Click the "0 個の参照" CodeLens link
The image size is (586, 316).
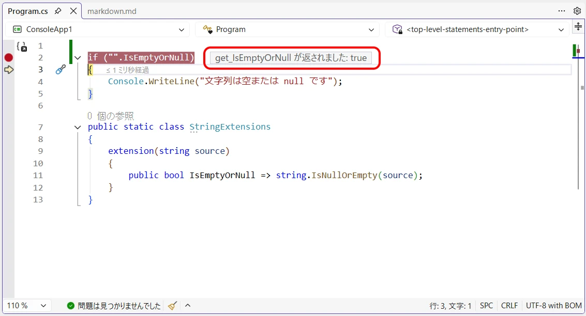tap(111, 116)
